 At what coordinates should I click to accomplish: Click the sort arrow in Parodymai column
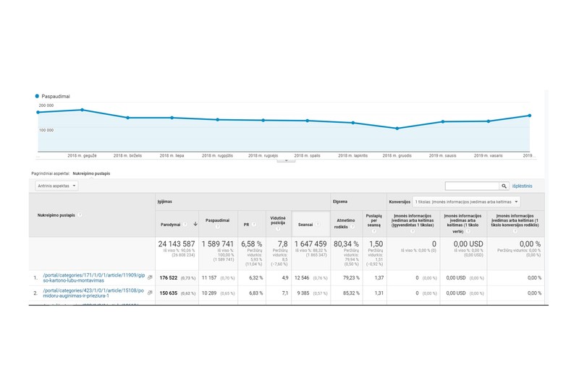coord(195,224)
